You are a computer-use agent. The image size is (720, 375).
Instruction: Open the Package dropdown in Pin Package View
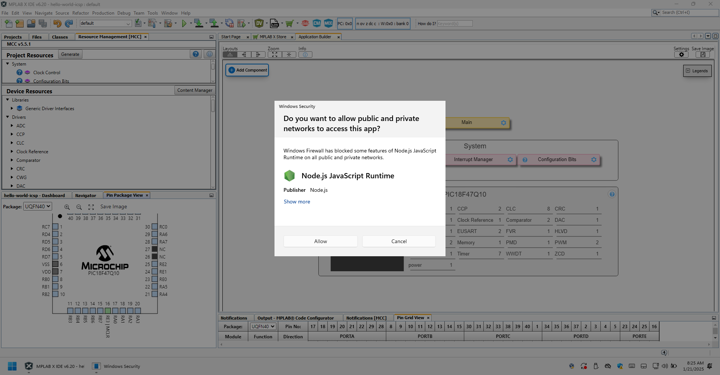[x=37, y=206]
